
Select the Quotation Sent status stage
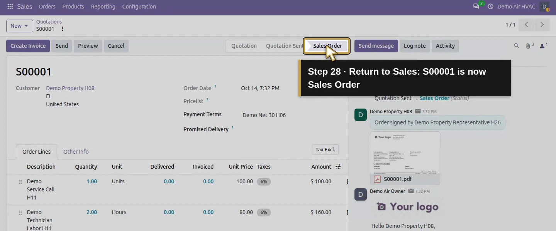[285, 46]
